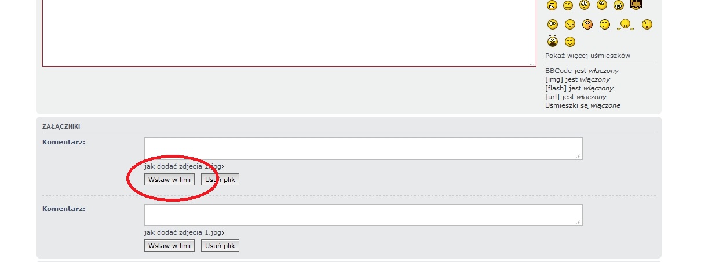Click 'Usuń plik' for zdjecia 2.jpg

coord(220,180)
